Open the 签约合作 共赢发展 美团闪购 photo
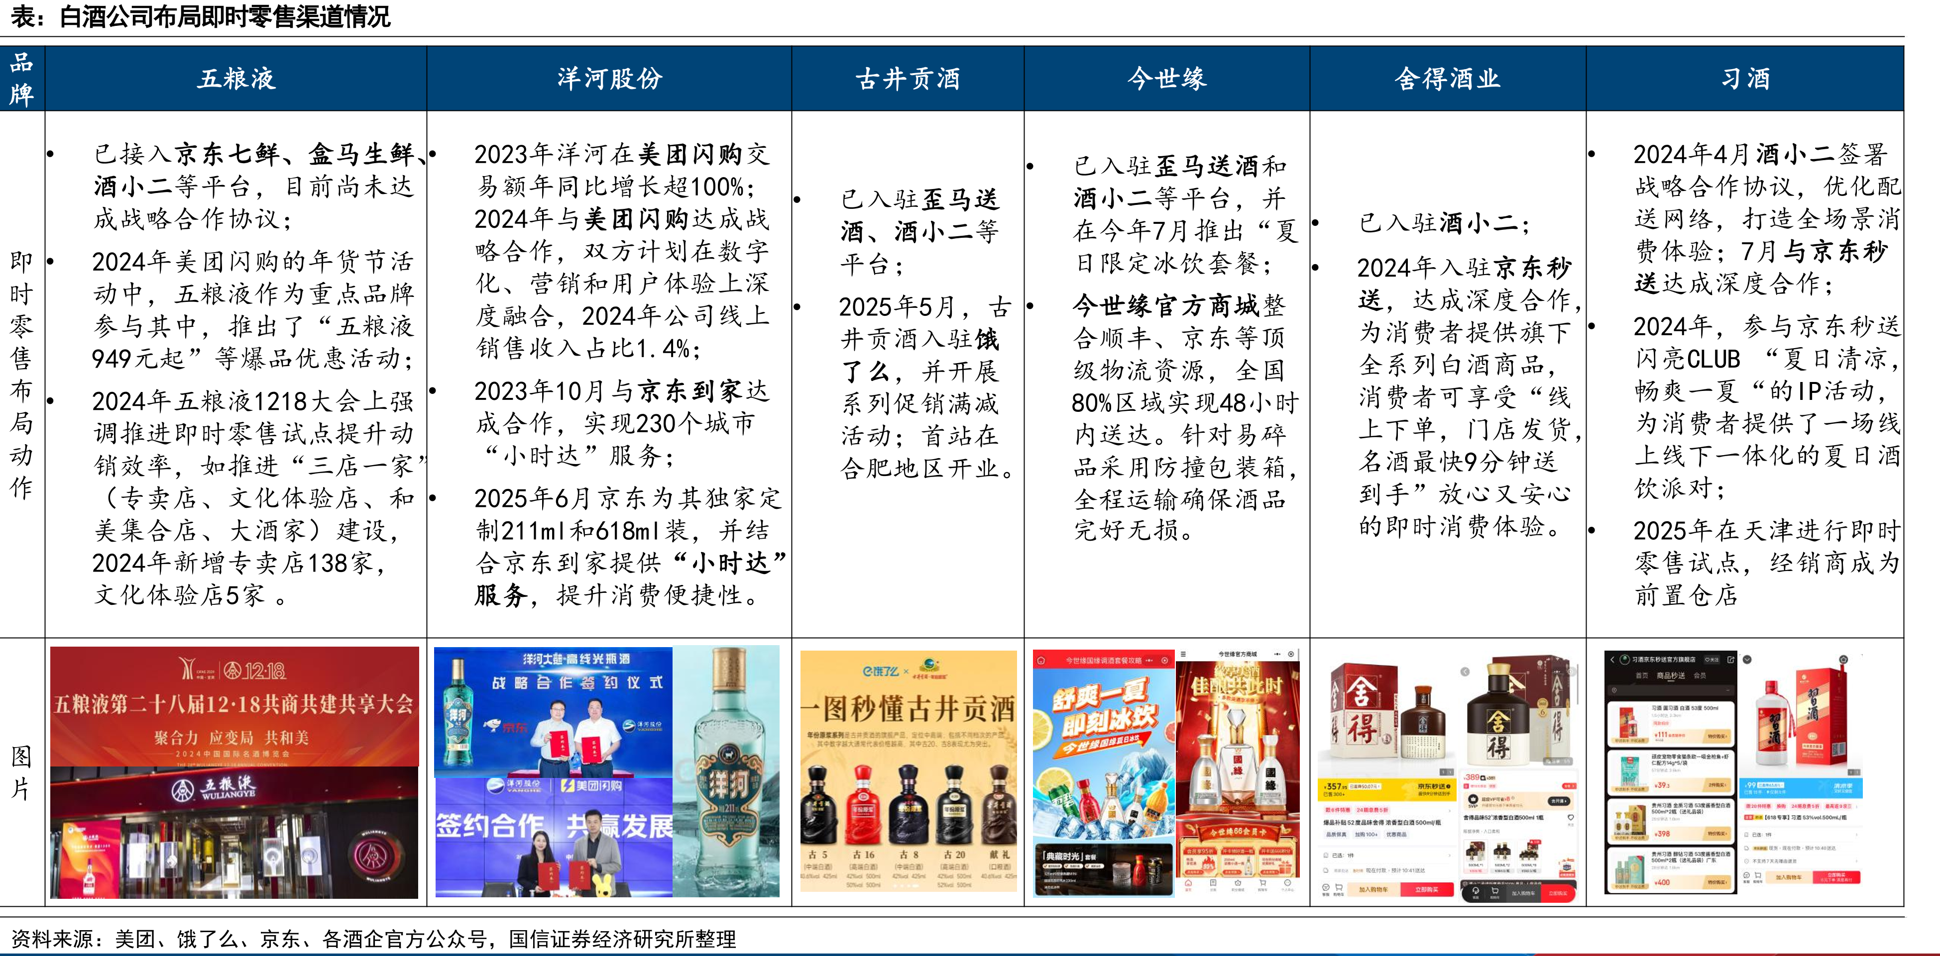The image size is (1940, 956). [x=554, y=837]
